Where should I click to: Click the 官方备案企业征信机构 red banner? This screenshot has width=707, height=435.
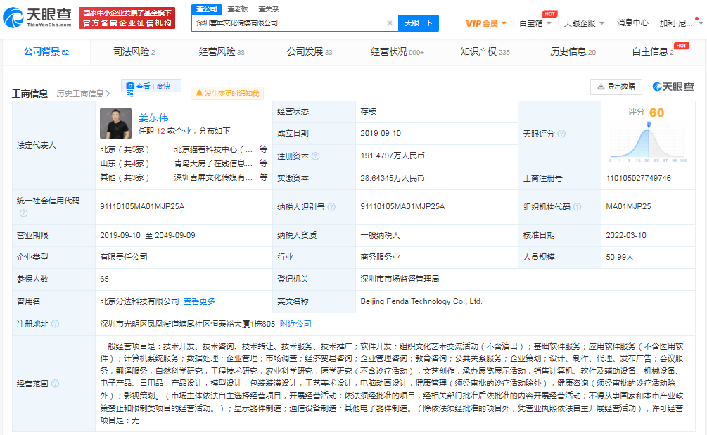(127, 18)
